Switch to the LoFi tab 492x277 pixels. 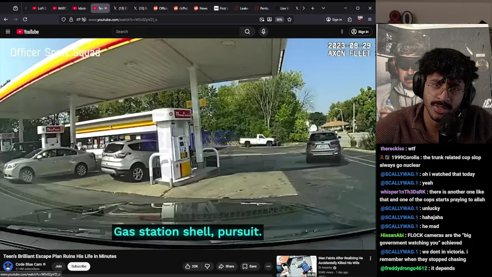point(39,8)
